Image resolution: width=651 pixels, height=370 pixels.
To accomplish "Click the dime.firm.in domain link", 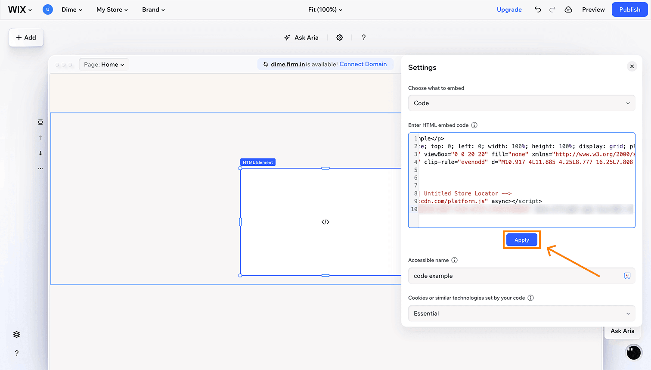I will 288,64.
